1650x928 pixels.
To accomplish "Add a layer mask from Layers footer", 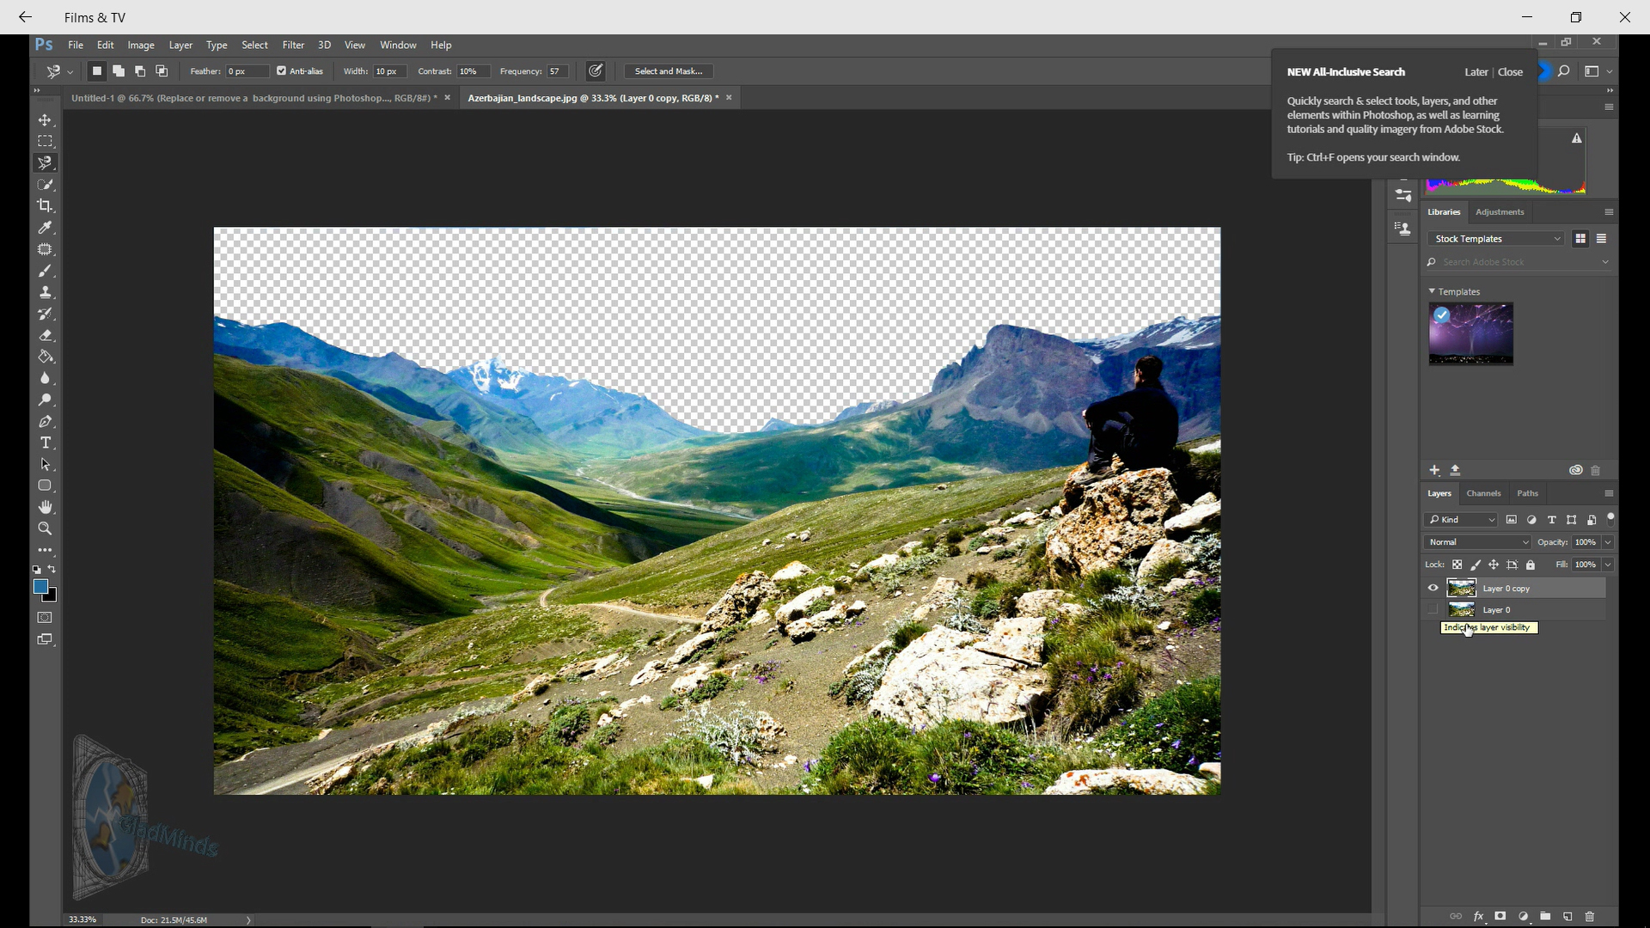I will tap(1500, 916).
